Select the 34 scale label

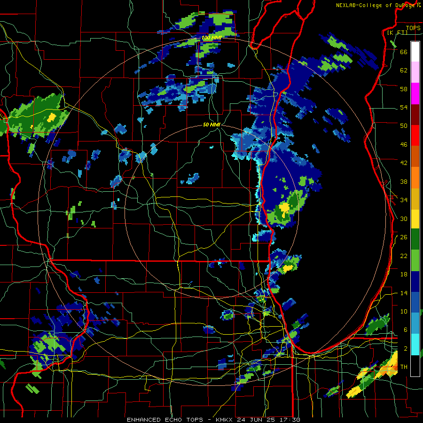404,200
